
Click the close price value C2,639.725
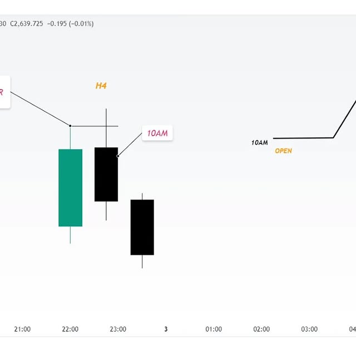[x=31, y=23]
